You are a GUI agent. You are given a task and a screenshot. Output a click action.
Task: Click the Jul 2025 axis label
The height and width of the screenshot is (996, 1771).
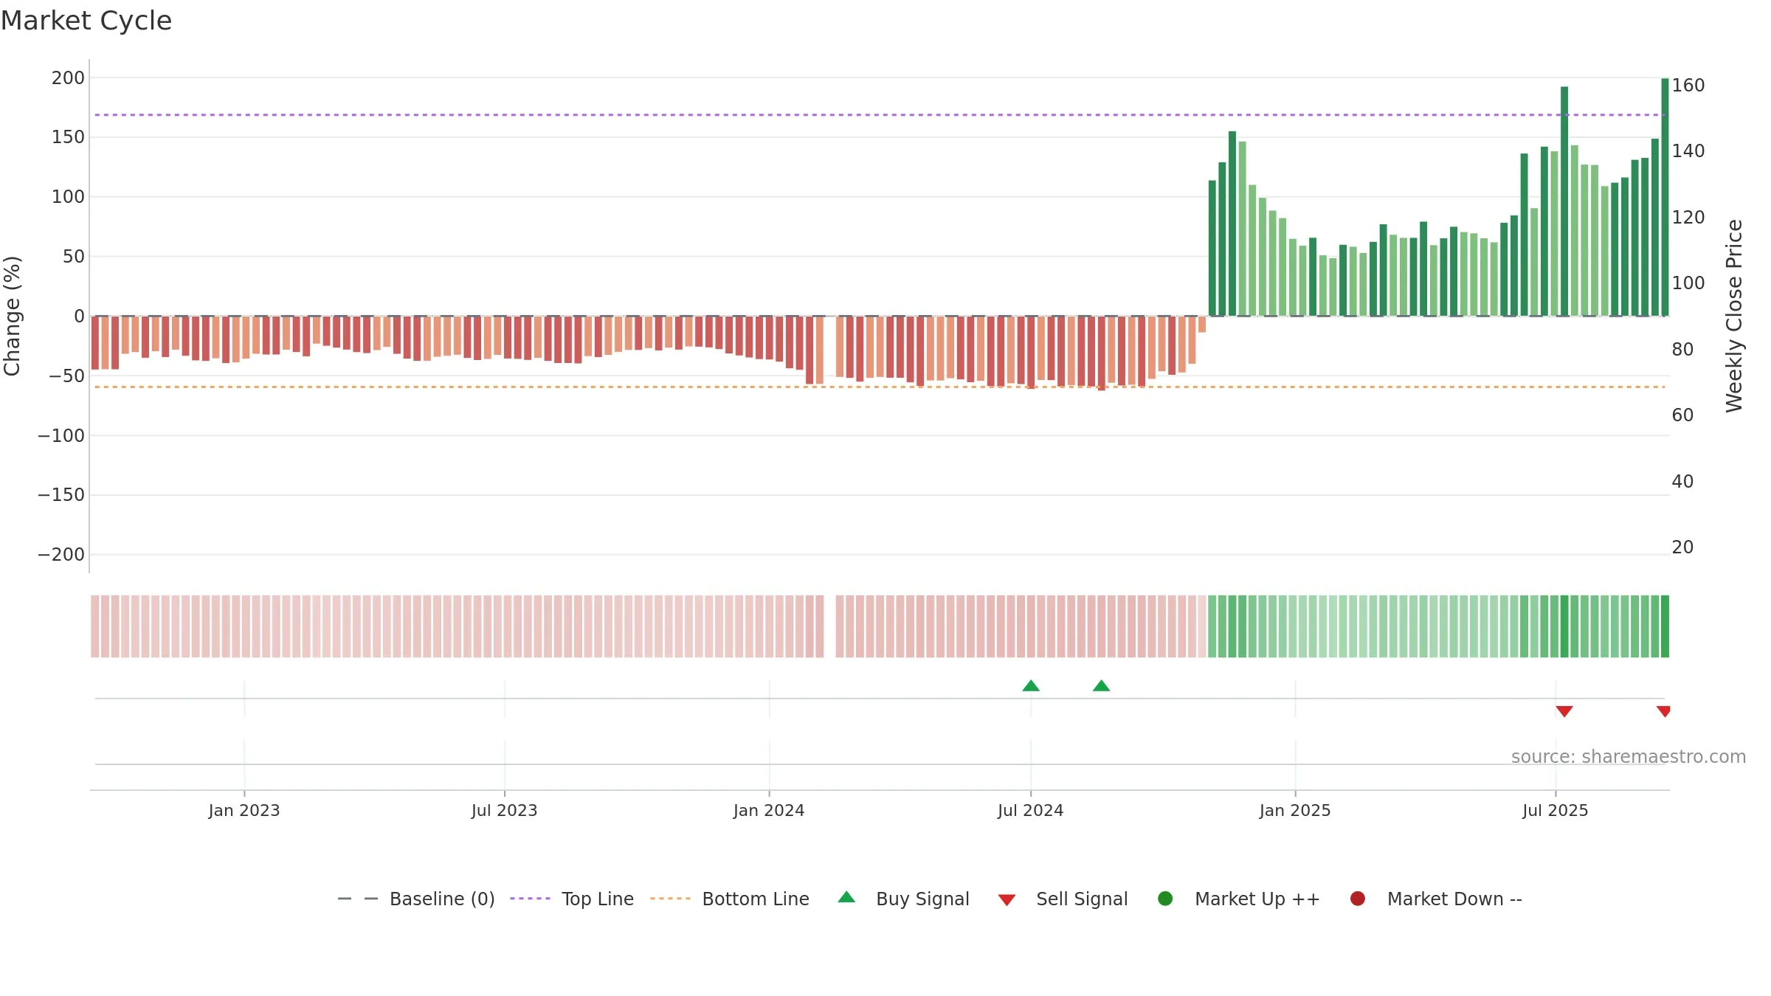(x=1556, y=811)
